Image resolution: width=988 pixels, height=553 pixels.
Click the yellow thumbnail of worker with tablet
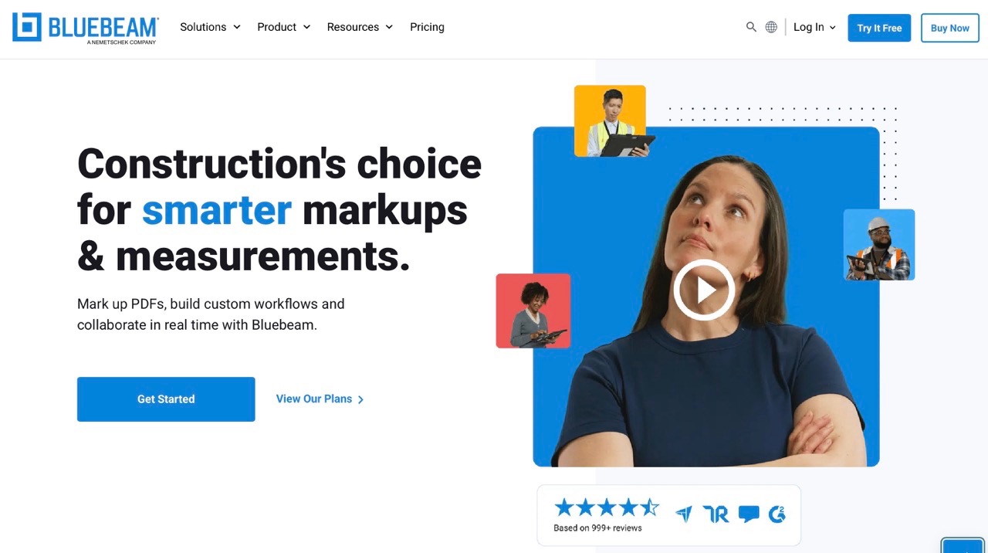coord(610,121)
